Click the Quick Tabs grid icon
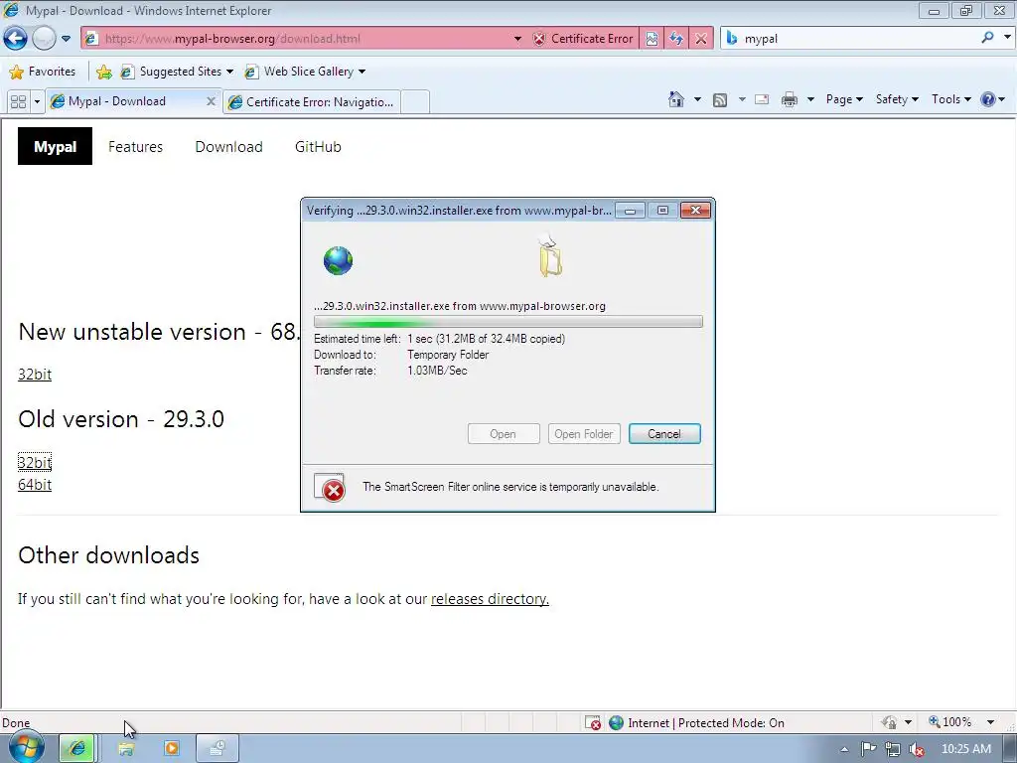This screenshot has height=763, width=1017. pyautogui.click(x=18, y=102)
